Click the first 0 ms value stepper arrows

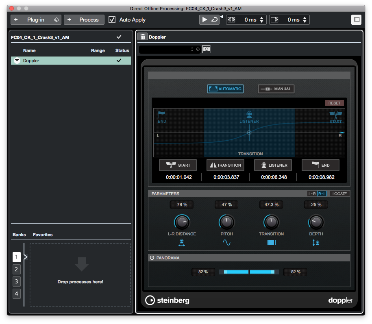(x=262, y=20)
